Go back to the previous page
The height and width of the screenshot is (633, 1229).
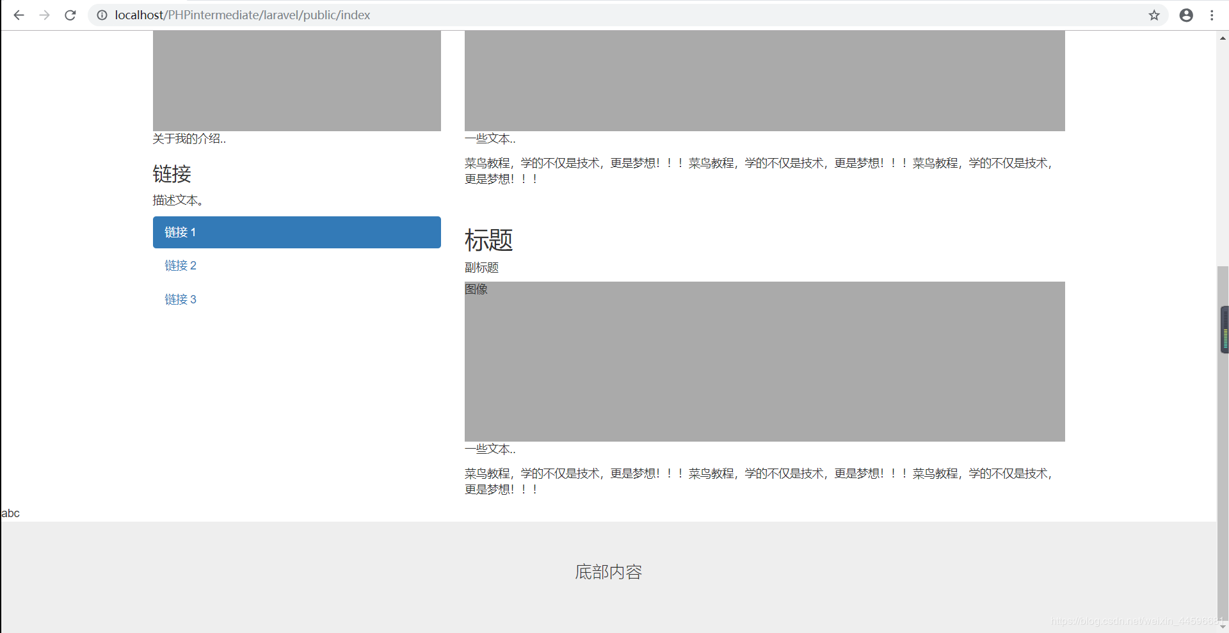click(x=19, y=15)
